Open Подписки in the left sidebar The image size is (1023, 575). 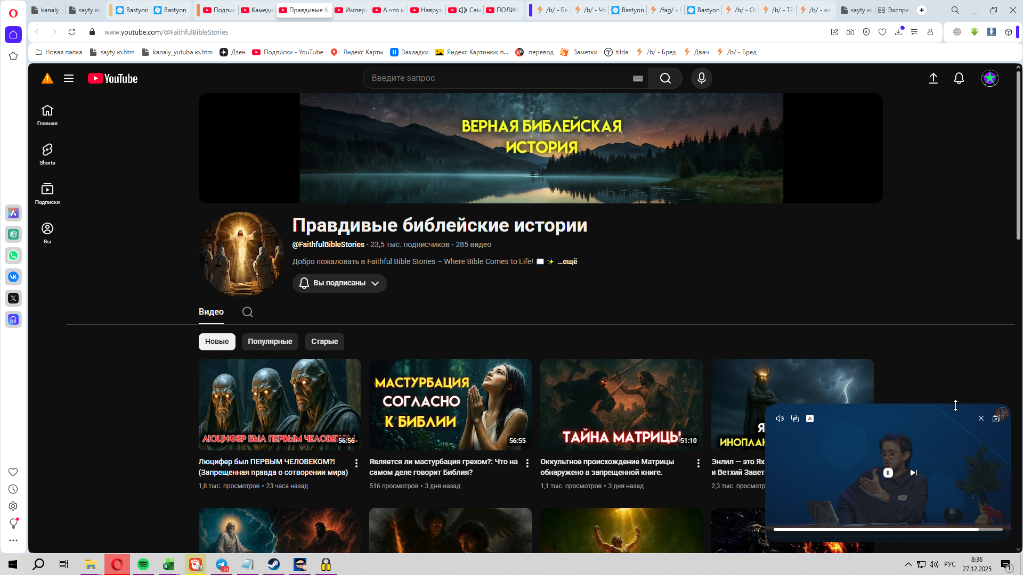(x=47, y=193)
